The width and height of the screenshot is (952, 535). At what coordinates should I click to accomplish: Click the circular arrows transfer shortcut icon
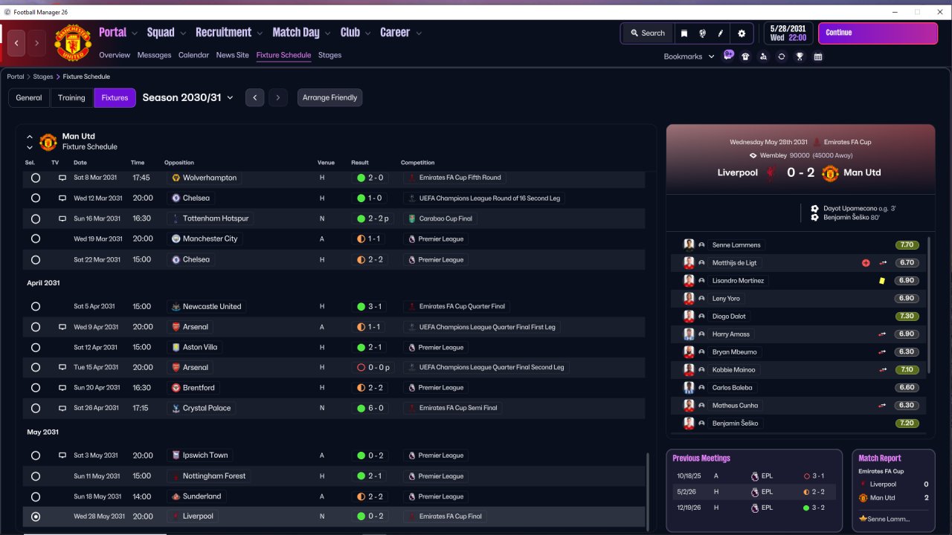coord(782,56)
